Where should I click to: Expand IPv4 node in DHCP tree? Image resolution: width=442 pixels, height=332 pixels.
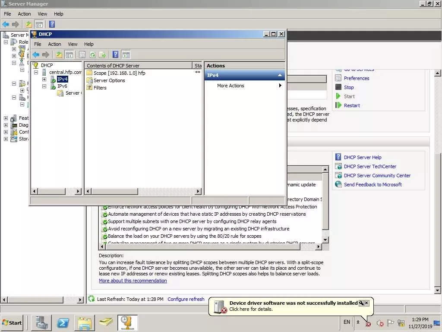pyautogui.click(x=44, y=80)
